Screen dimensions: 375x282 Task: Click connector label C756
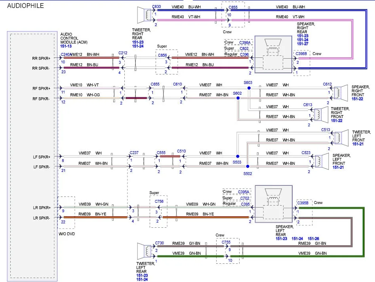[x=159, y=201]
